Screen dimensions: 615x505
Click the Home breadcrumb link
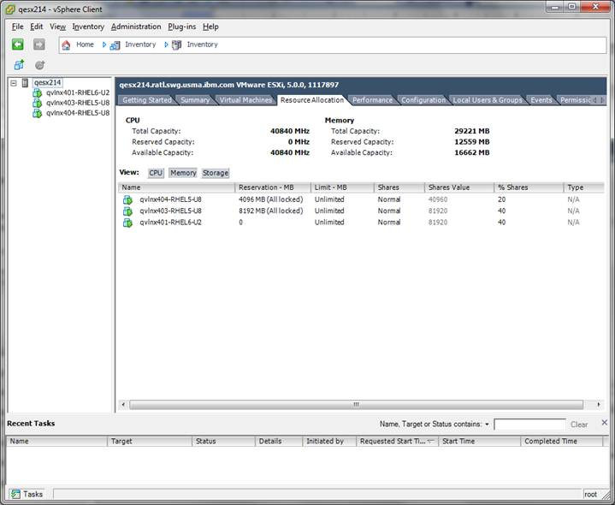tap(85, 45)
